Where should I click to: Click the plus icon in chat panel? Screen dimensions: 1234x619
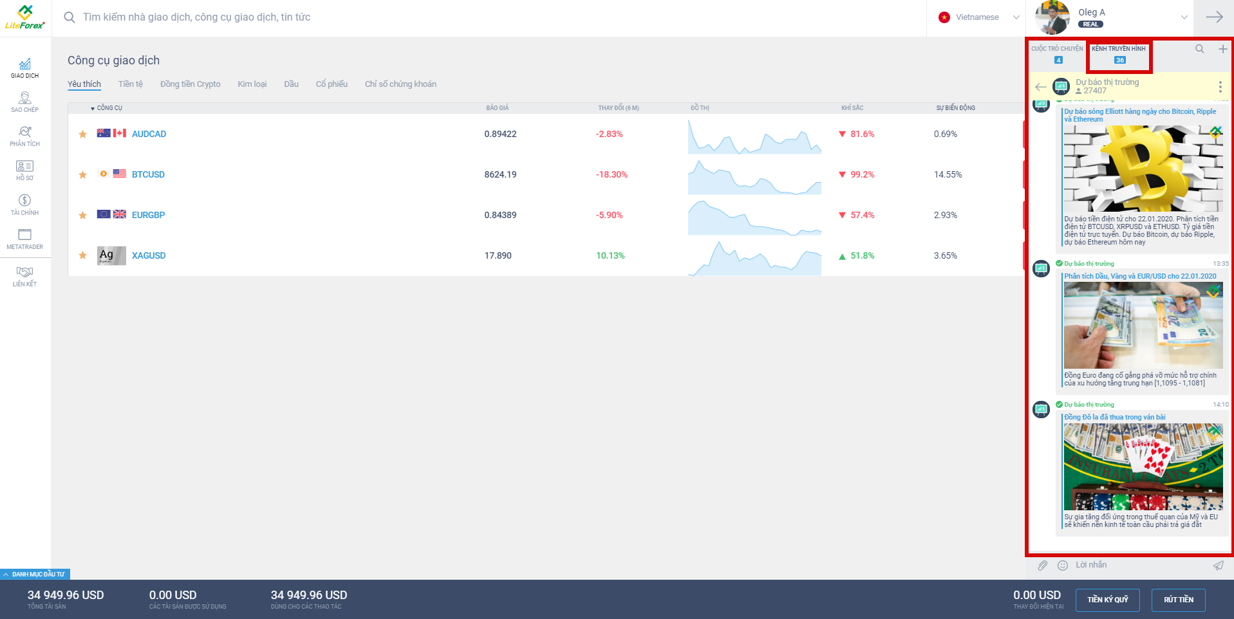click(1222, 49)
